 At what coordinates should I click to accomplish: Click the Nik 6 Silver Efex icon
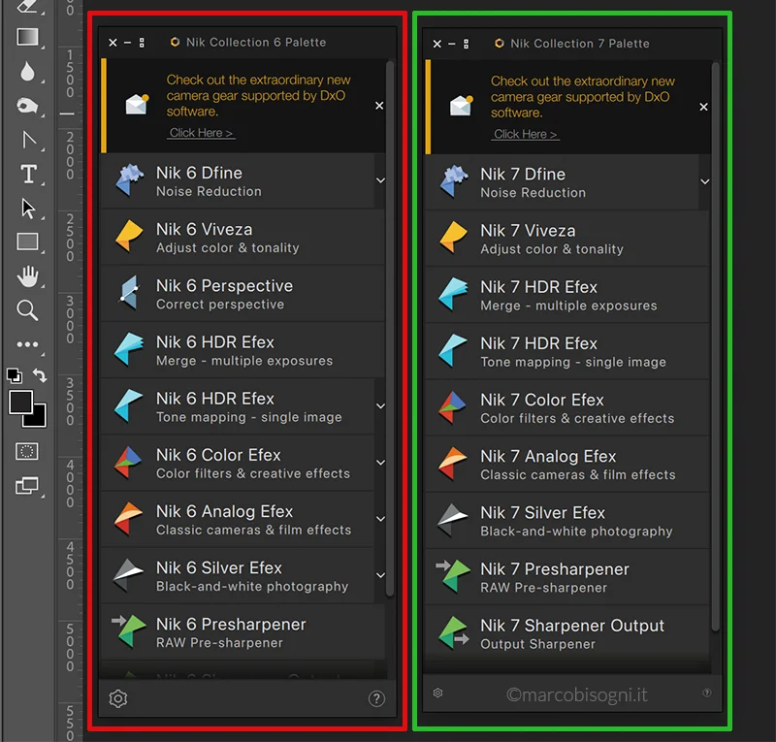click(129, 576)
